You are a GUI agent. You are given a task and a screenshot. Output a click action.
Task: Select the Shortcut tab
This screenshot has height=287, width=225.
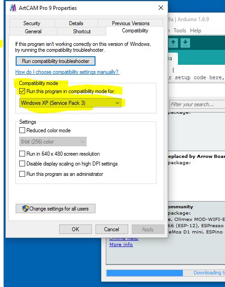(82, 31)
